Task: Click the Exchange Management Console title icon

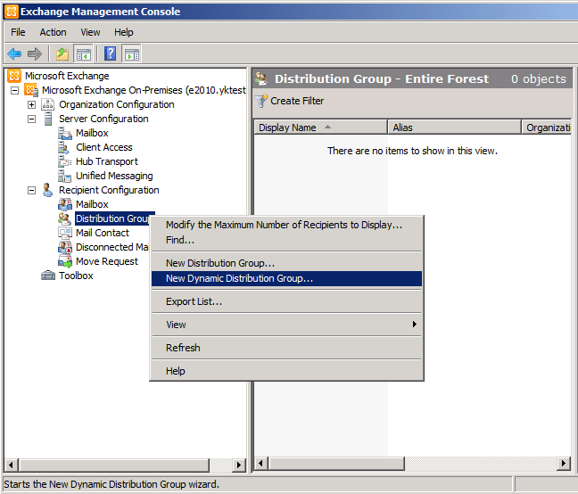Action: click(11, 12)
